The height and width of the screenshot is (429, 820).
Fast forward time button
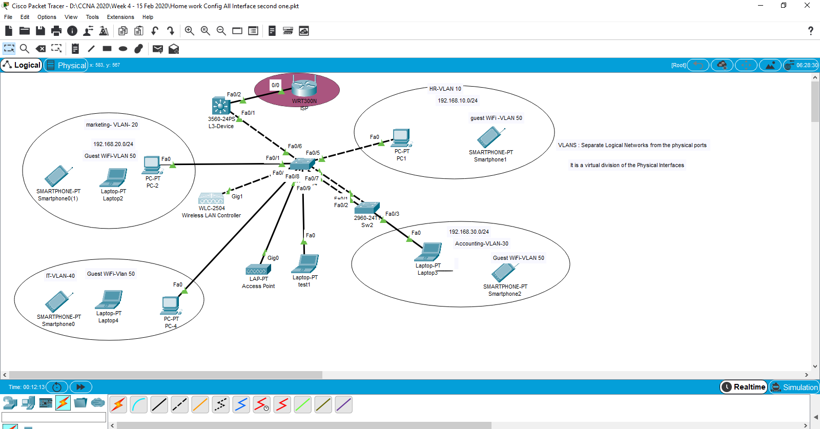click(80, 387)
